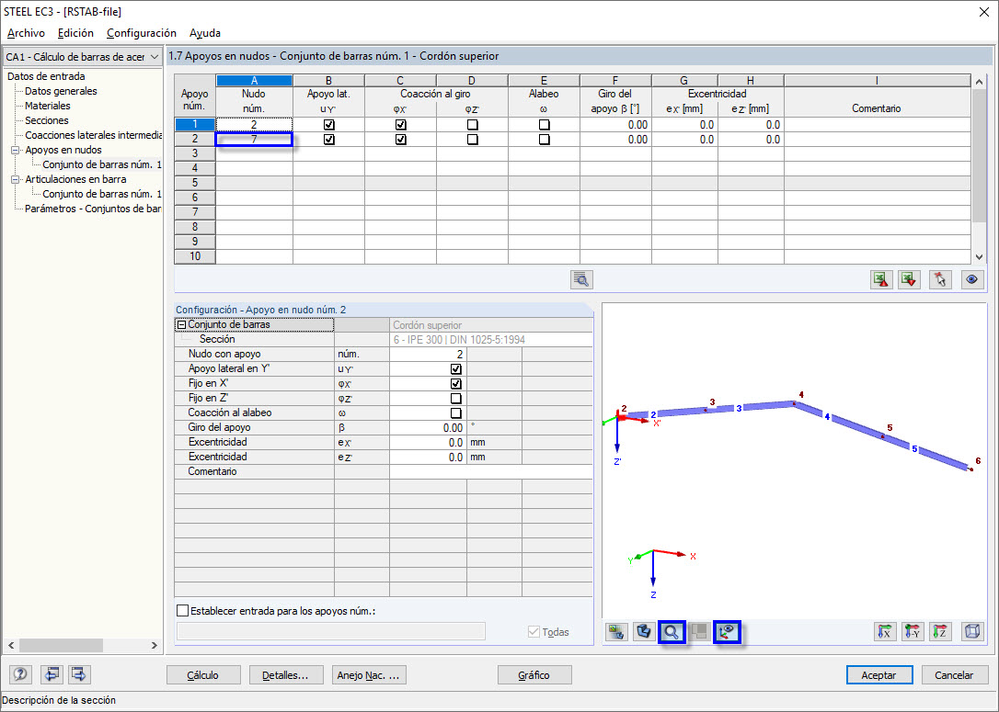Open the help question-mark icon
The height and width of the screenshot is (712, 999).
point(20,673)
